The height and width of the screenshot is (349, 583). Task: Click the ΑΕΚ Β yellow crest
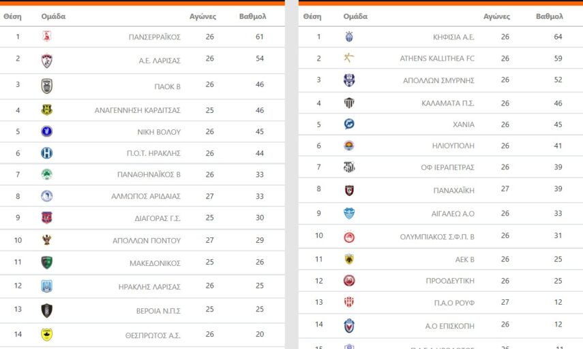(x=349, y=259)
